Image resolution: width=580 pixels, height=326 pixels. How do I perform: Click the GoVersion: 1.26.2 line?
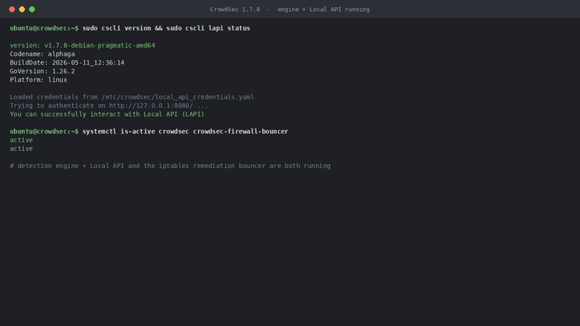42,71
